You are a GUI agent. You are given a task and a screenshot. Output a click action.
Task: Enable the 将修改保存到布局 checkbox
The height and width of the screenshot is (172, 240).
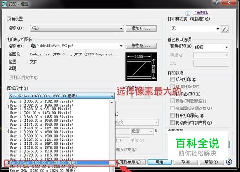[172, 123]
